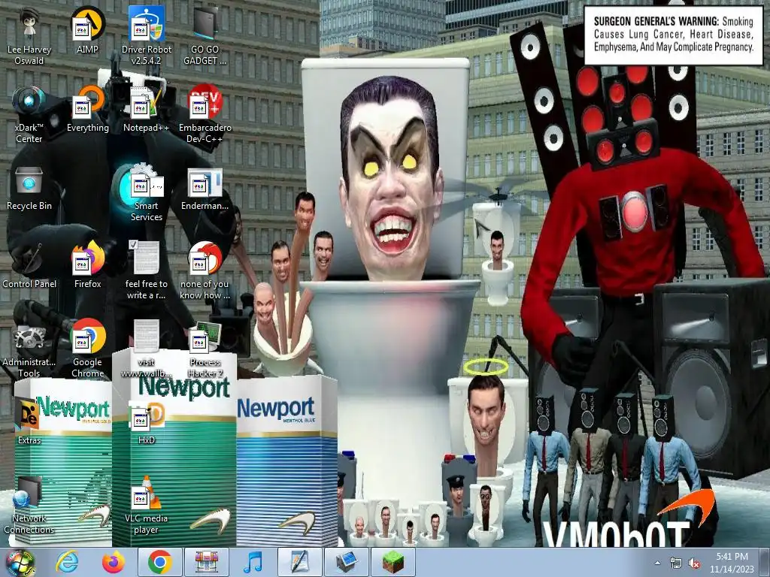This screenshot has width=770, height=577.
Task: Open the music note taskbar app
Action: click(x=253, y=562)
